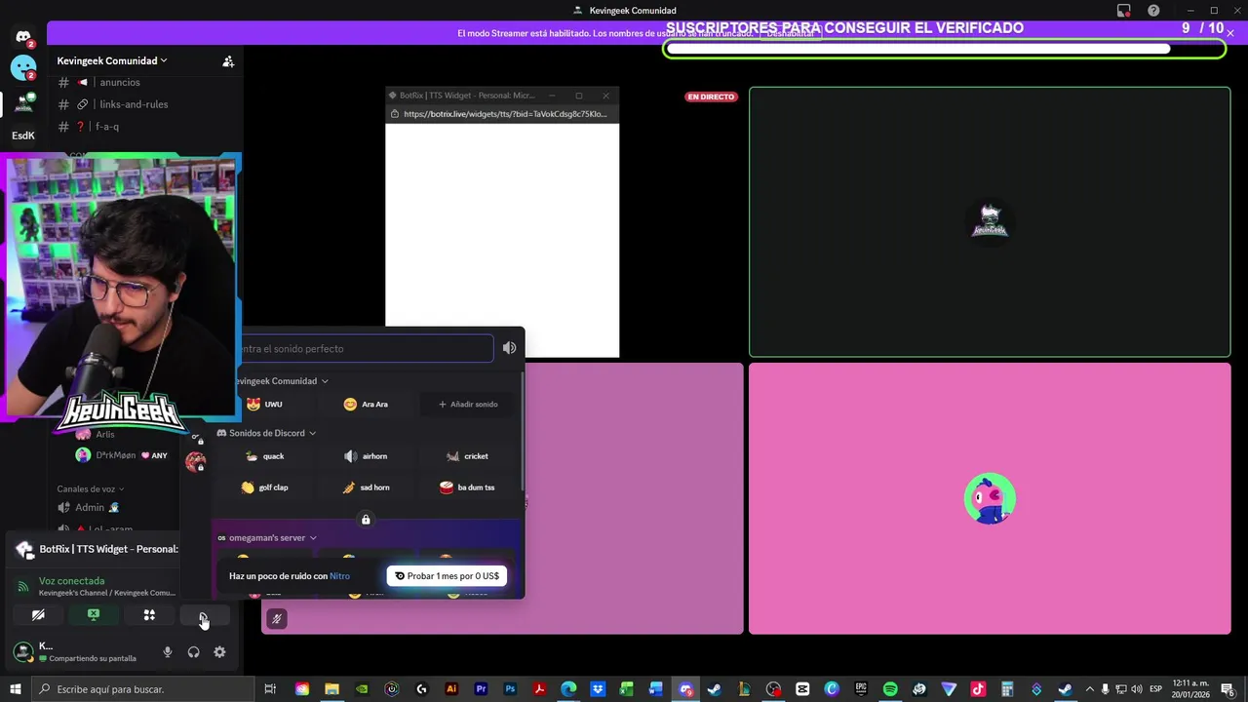Toggle camera in voice panel
The image size is (1248, 702).
38,615
